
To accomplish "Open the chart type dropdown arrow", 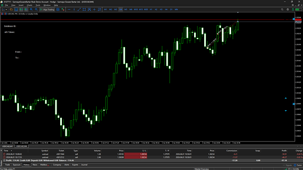I will pyautogui.click(x=6, y=10).
